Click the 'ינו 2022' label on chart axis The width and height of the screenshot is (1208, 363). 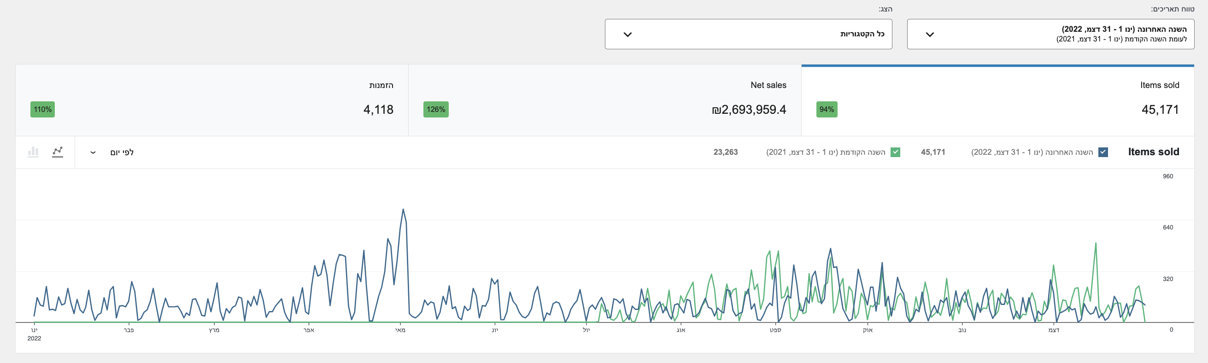[34, 334]
